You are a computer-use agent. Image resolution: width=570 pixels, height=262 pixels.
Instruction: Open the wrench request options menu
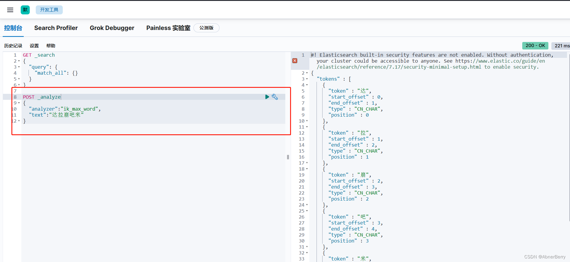point(275,97)
